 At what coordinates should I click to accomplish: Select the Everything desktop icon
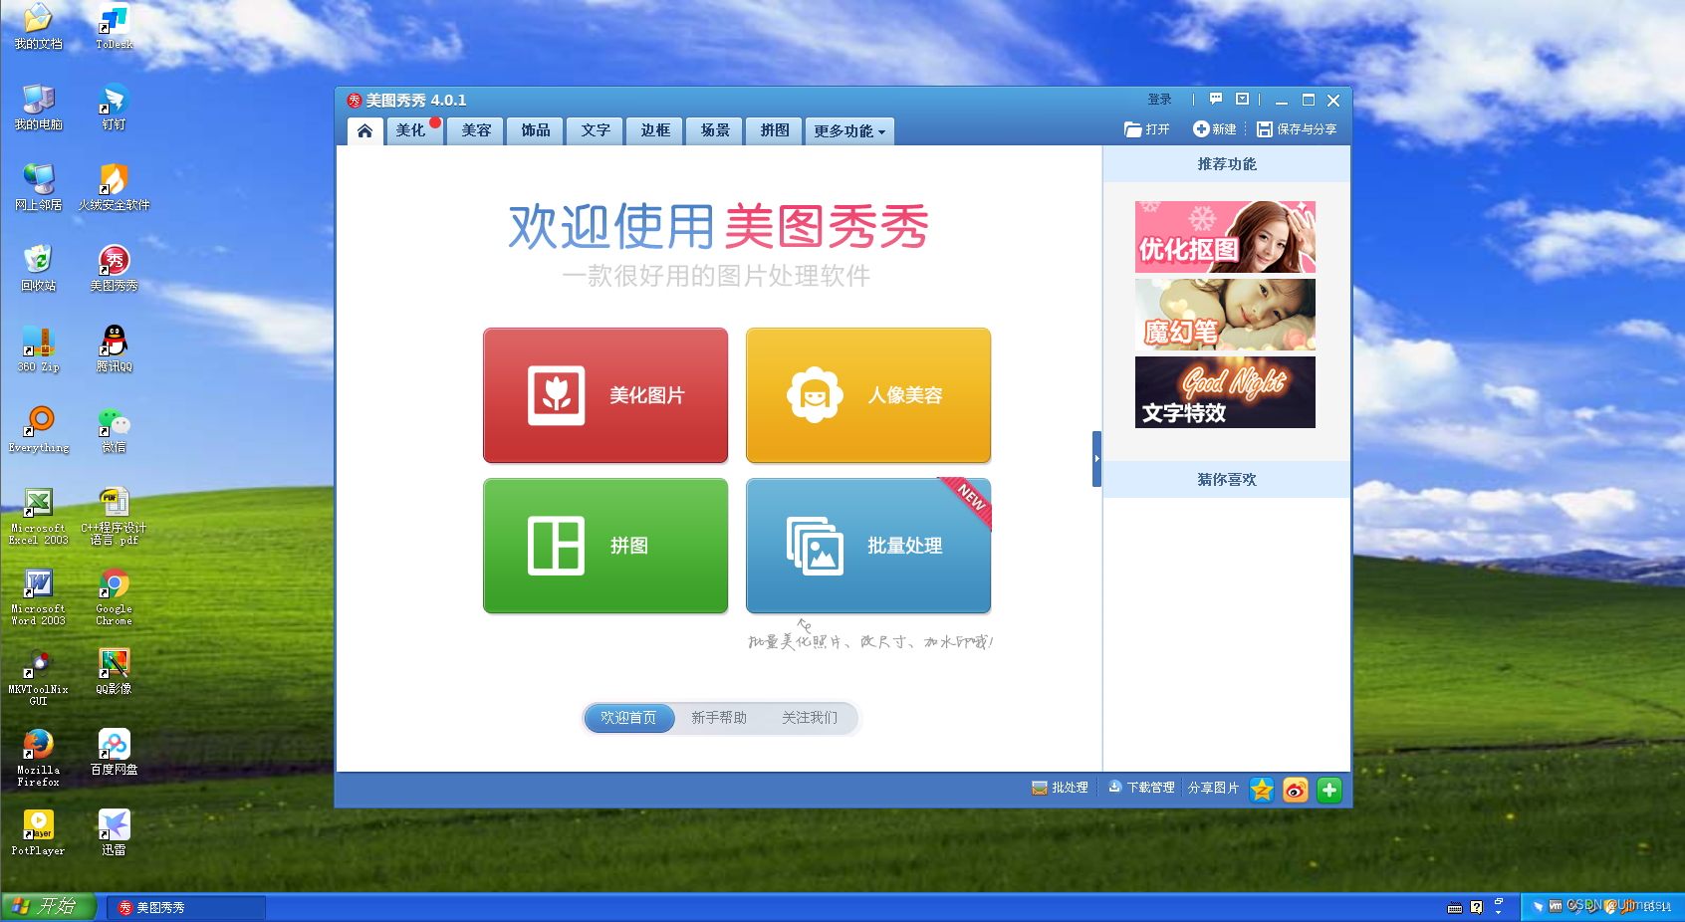[38, 429]
